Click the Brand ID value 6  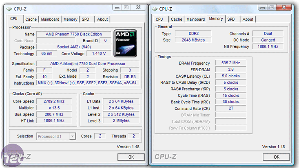pyautogui.click(x=106, y=40)
